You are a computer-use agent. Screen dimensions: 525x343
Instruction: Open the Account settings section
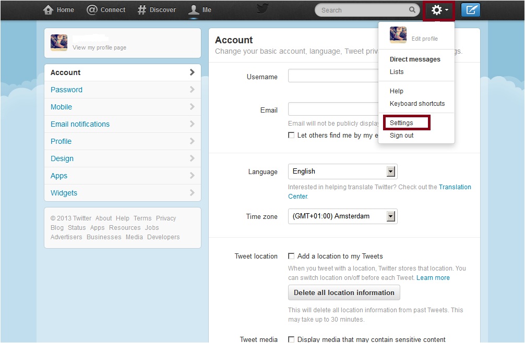[123, 72]
